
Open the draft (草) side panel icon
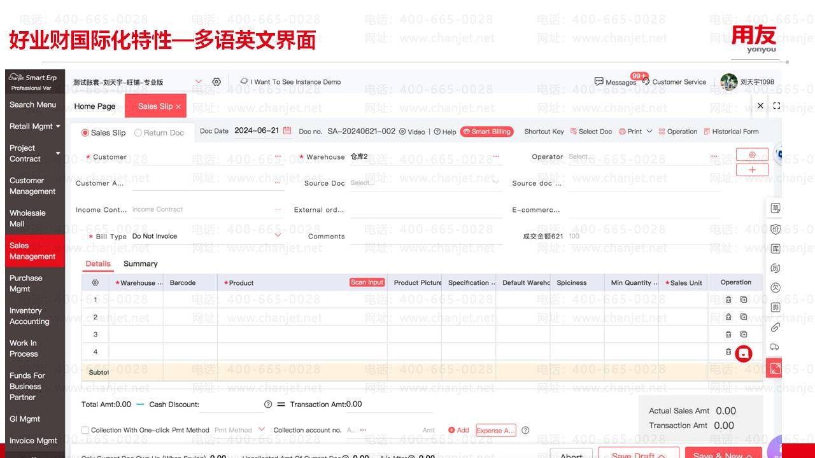(x=775, y=208)
